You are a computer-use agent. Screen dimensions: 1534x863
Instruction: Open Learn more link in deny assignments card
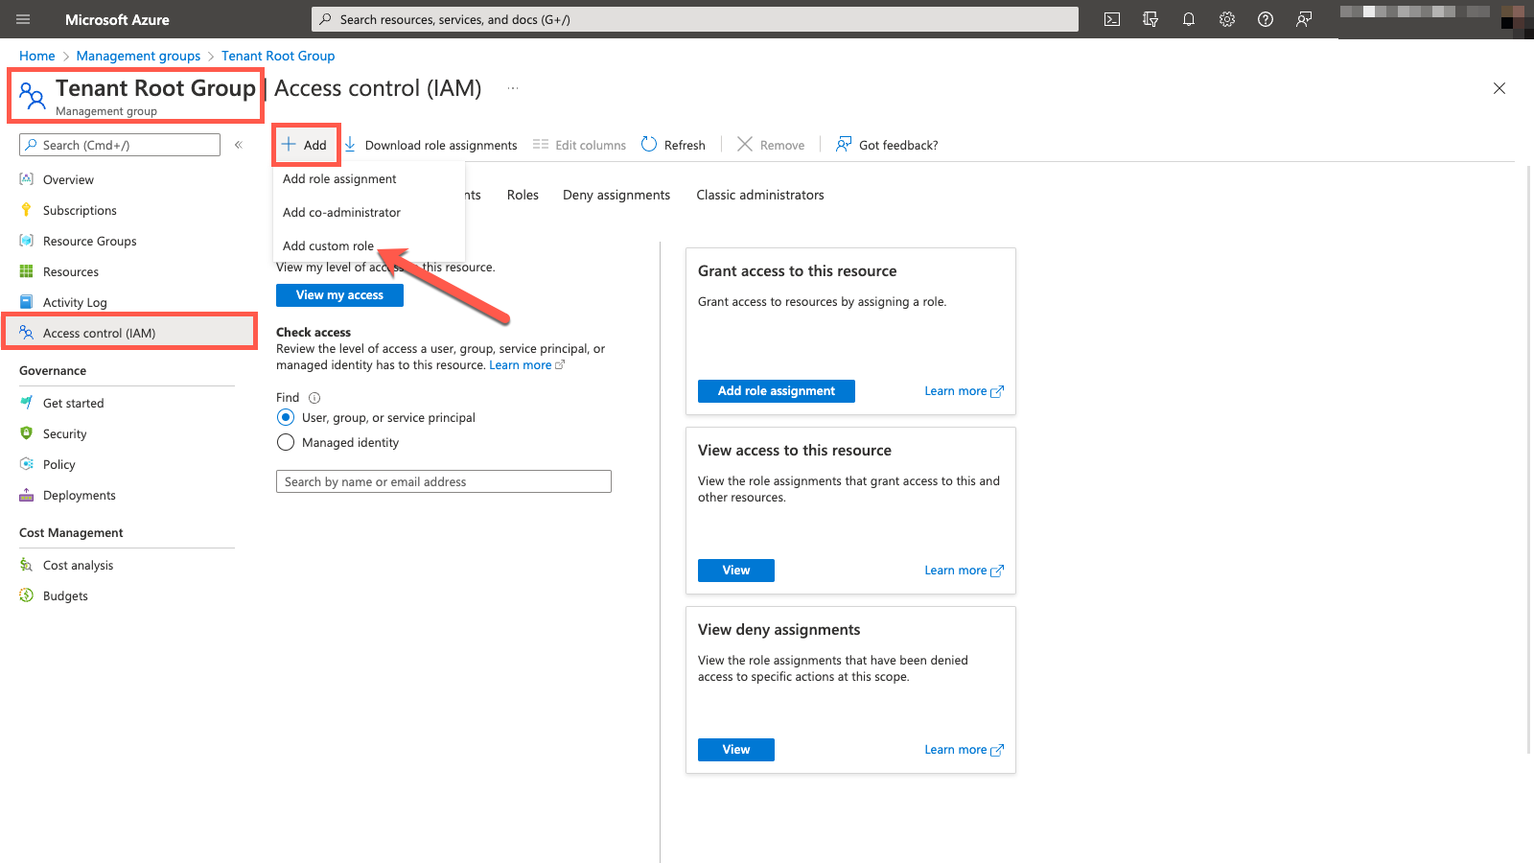(964, 750)
